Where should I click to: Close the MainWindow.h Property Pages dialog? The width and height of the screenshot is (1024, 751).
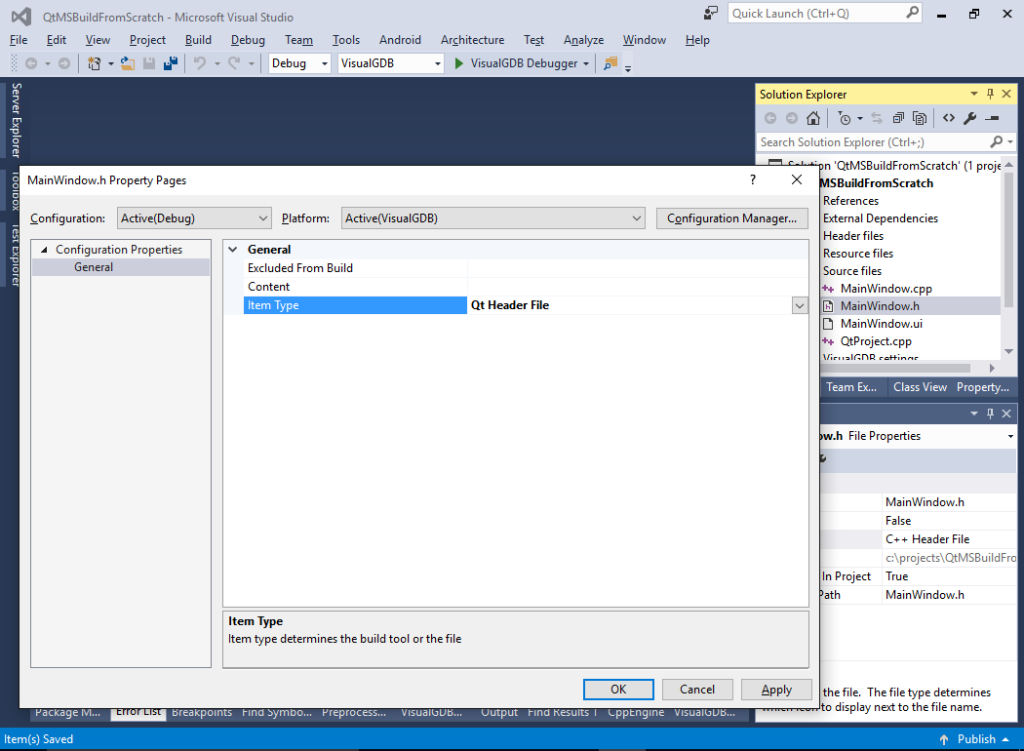pos(797,179)
